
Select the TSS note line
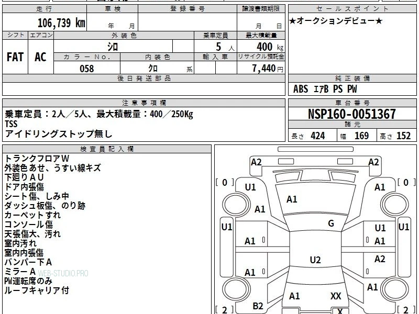[11, 124]
